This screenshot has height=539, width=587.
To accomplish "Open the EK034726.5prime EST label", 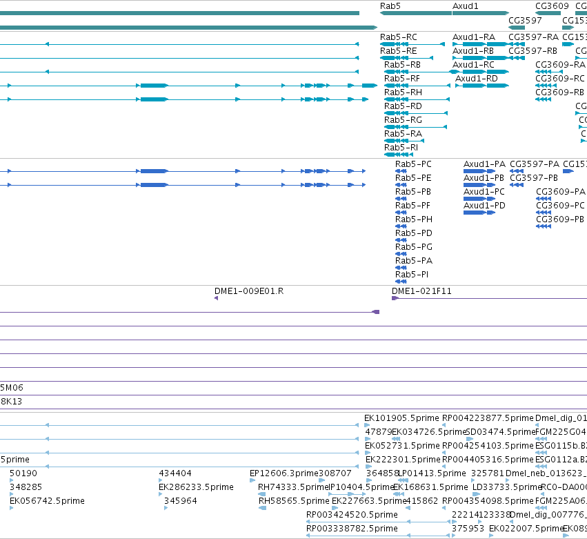I will [429, 432].
